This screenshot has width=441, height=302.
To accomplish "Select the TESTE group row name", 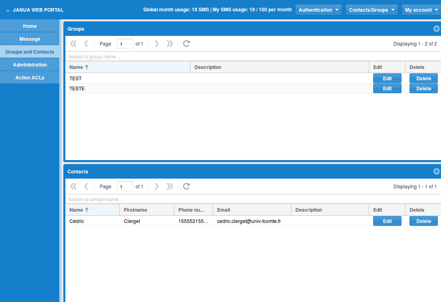I will tap(77, 88).
